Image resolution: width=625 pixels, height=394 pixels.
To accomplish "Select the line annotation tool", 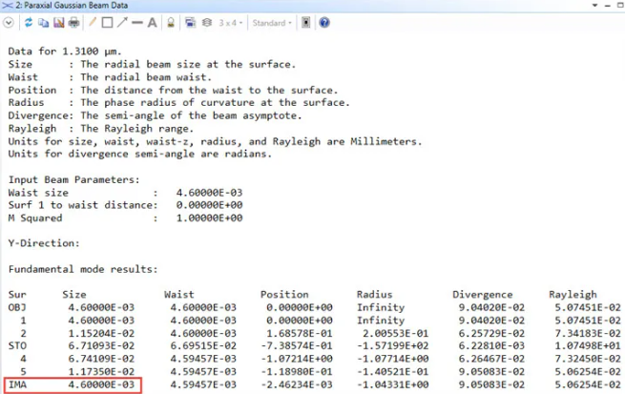I will 137,23.
